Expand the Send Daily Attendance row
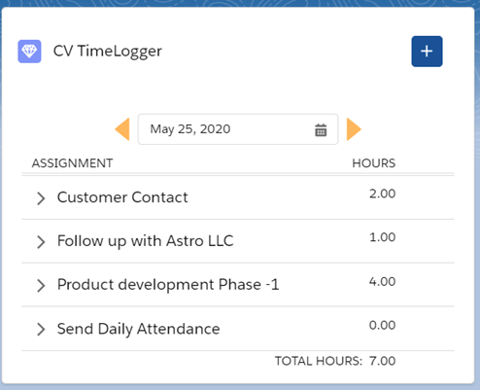480x390 pixels. pyautogui.click(x=41, y=330)
